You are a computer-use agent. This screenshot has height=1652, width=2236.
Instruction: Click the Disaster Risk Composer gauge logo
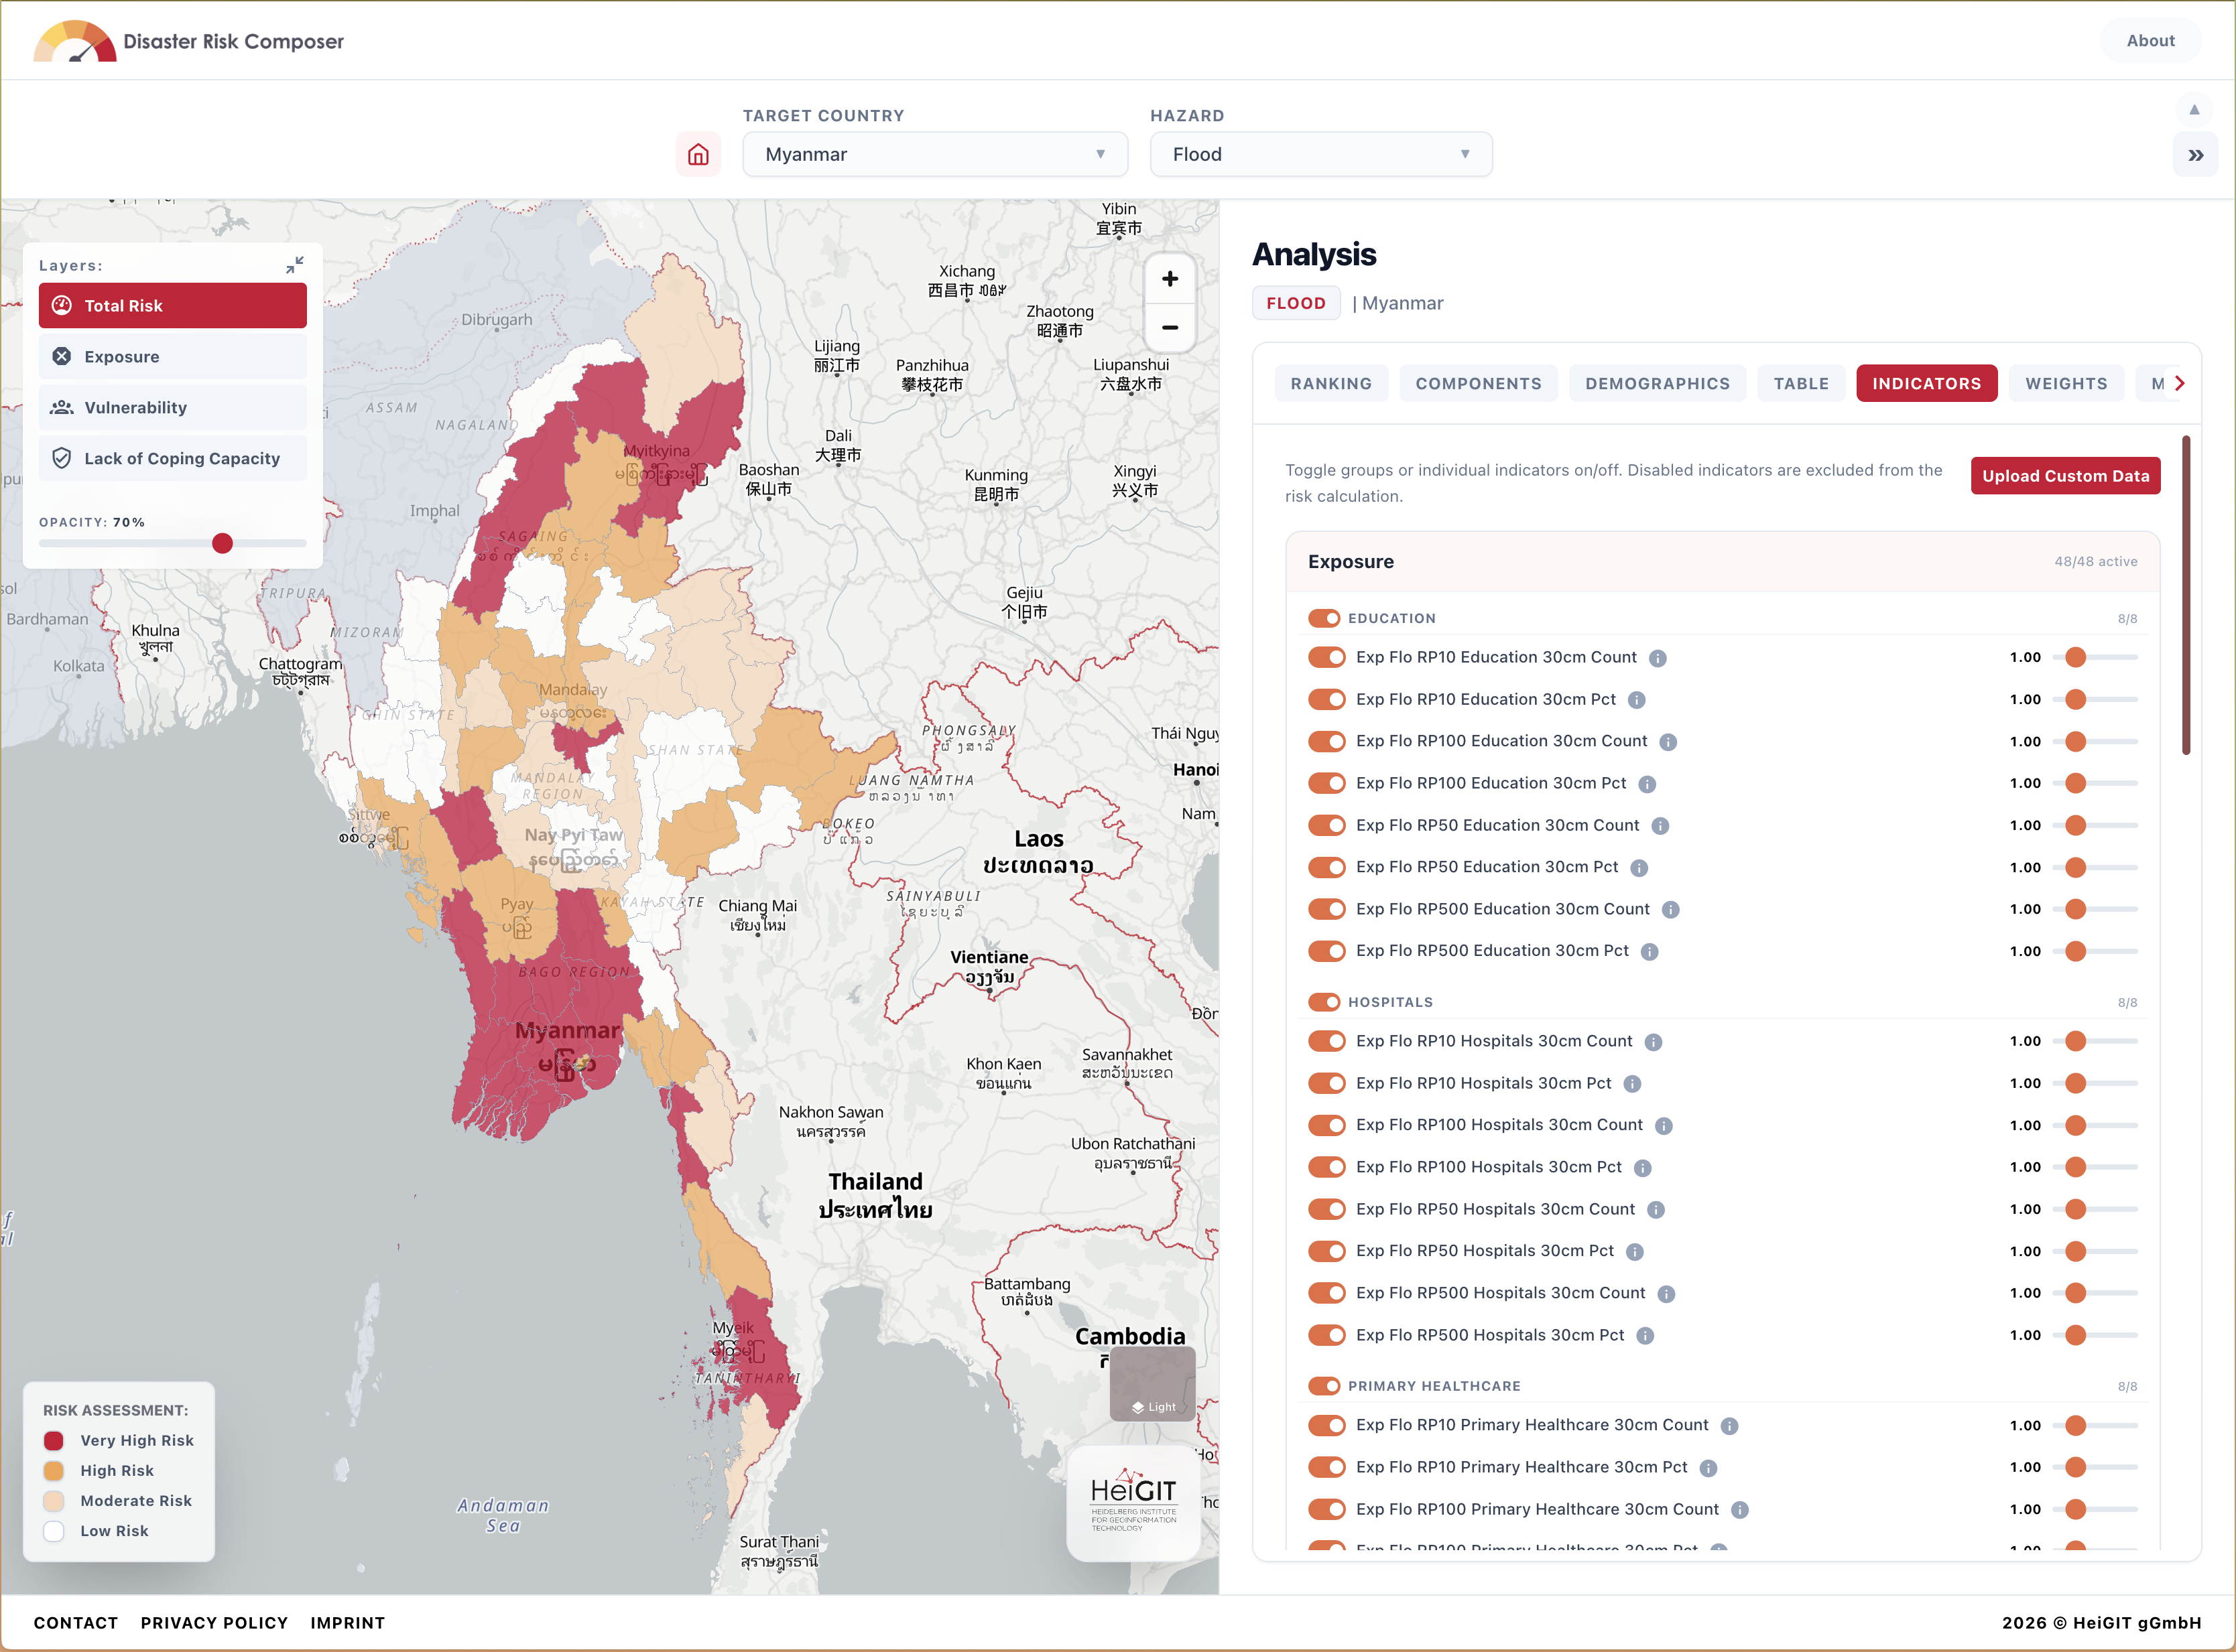[x=75, y=41]
